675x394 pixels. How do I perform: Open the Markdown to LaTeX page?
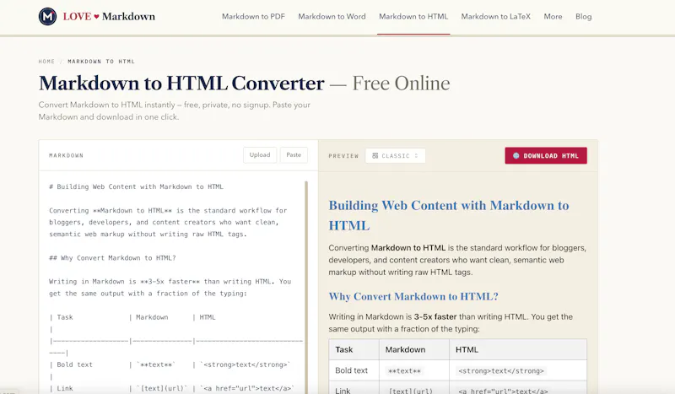(x=495, y=16)
